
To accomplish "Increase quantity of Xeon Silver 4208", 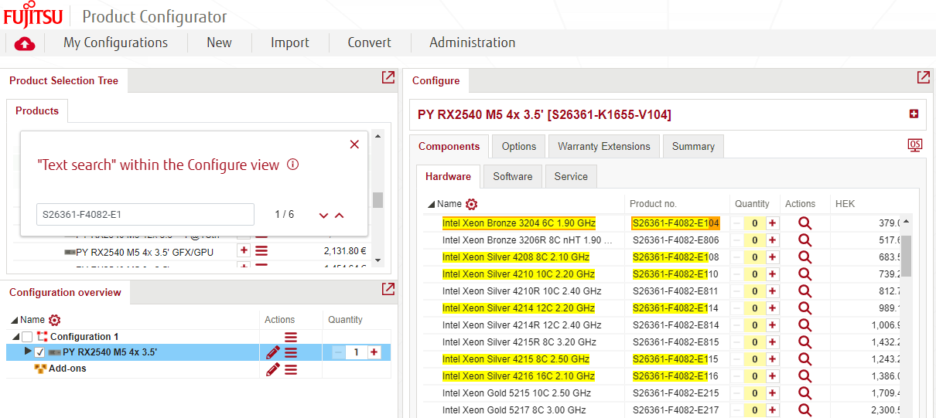I will [772, 257].
